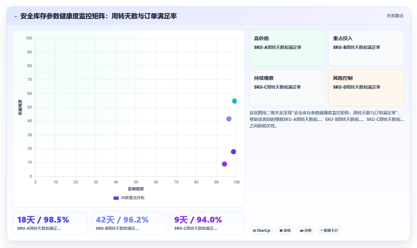Click SKU-C周转天数和满足率 in the 持续观察 card
This screenshot has width=417, height=248.
(278, 87)
